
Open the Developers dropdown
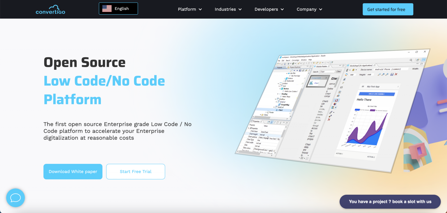tap(269, 9)
